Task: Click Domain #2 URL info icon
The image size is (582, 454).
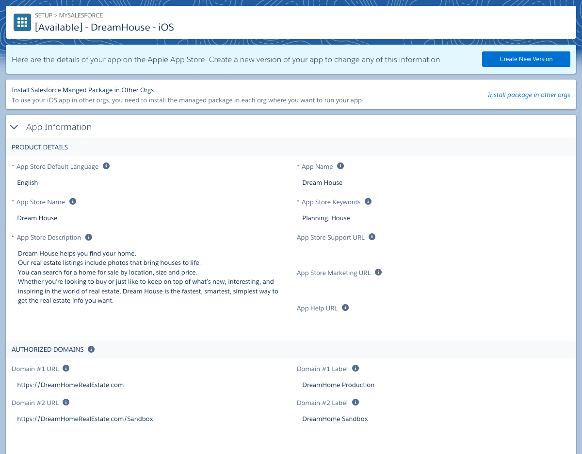Action: 66,402
